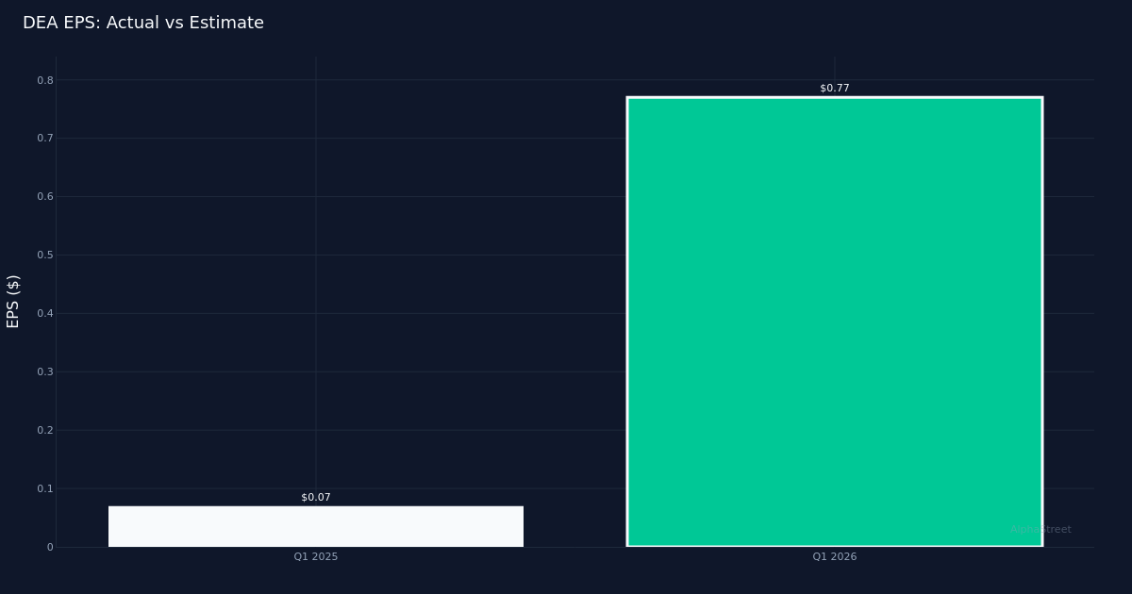Select the Q1 2025 axis label

point(315,556)
